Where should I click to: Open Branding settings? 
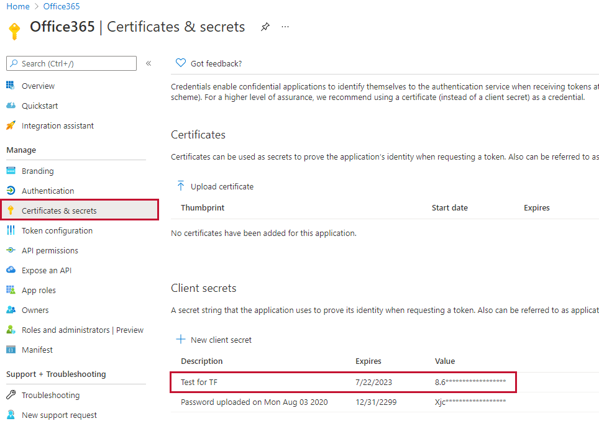click(x=37, y=171)
